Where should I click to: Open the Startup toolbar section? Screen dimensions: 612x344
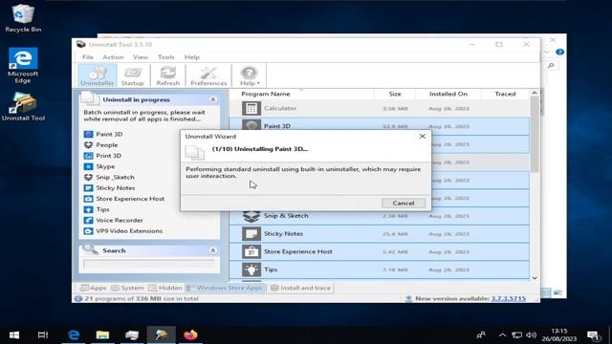point(132,75)
